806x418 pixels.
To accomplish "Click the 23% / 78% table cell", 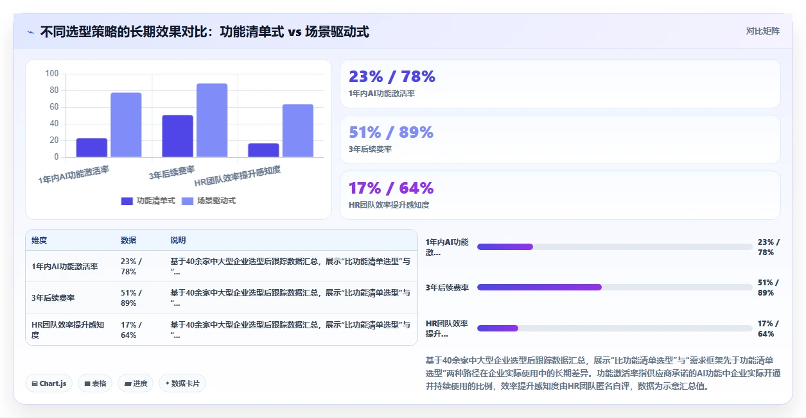I will point(131,266).
